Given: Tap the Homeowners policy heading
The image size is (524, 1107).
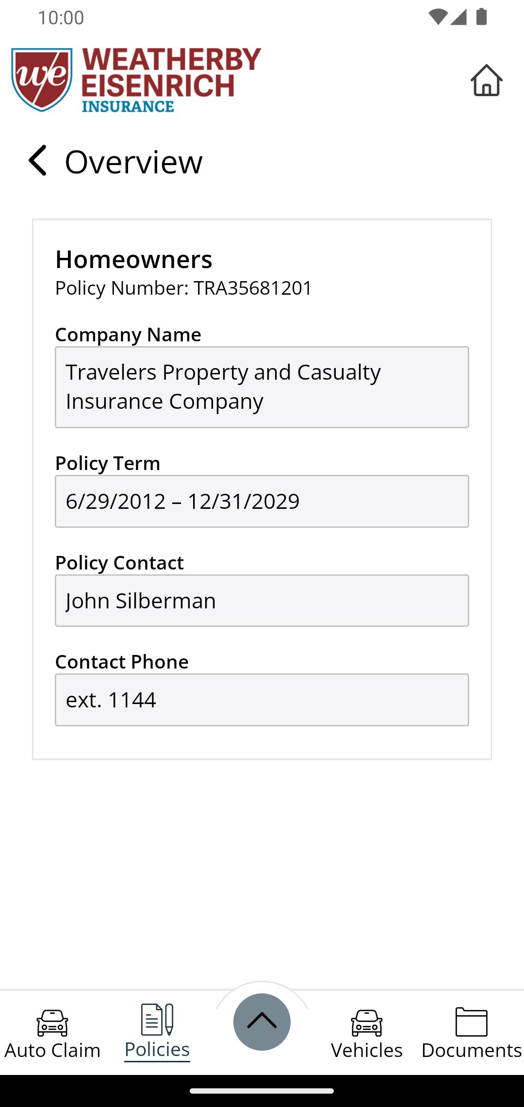Looking at the screenshot, I should (x=134, y=259).
